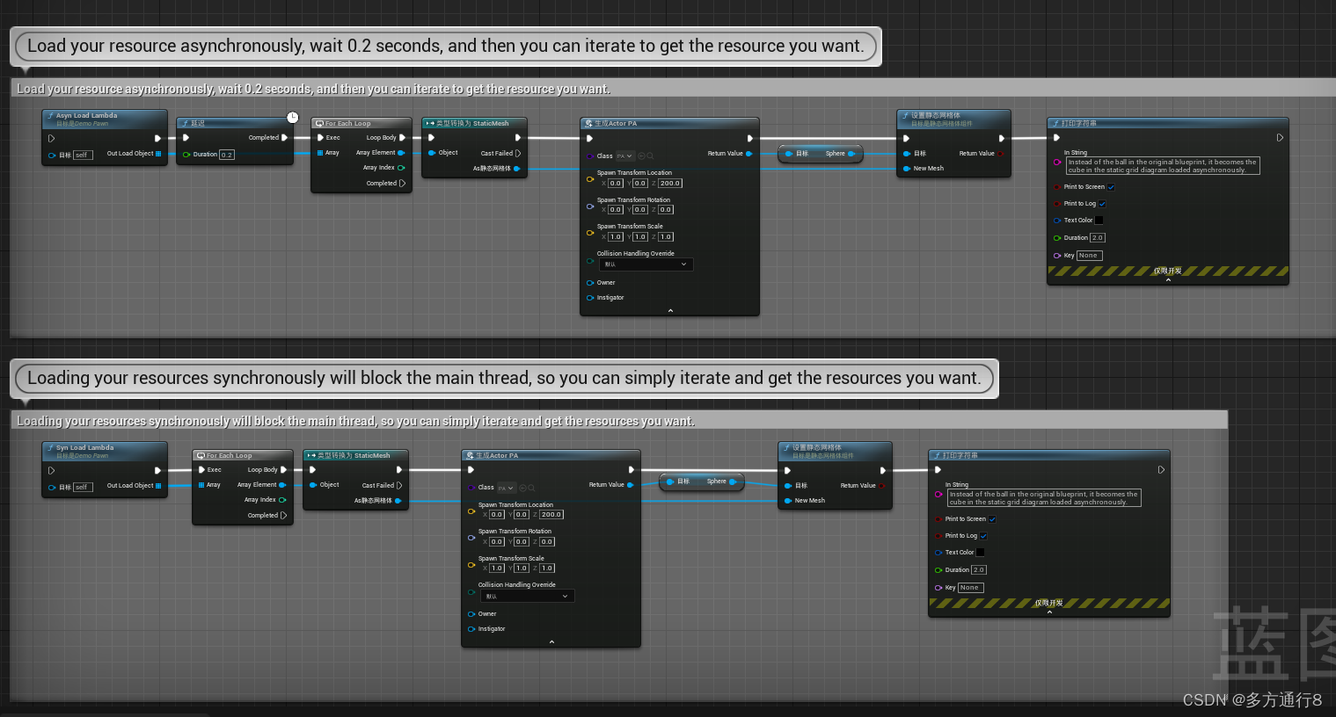Click the Scale X 1.0 field in the sync group
Viewport: 1336px width, 717px height.
(497, 569)
